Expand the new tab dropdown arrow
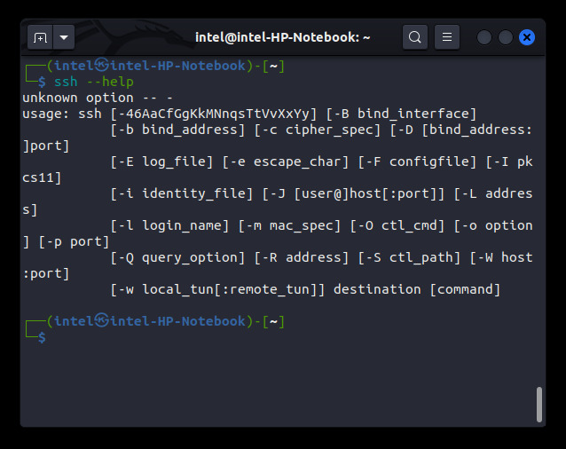 pyautogui.click(x=64, y=37)
